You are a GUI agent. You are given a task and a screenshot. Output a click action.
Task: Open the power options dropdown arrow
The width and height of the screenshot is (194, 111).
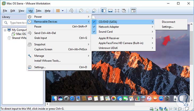(x=63, y=11)
